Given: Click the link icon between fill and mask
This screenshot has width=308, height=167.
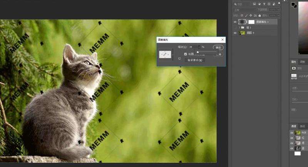Looking at the screenshot, I should pyautogui.click(x=247, y=22).
